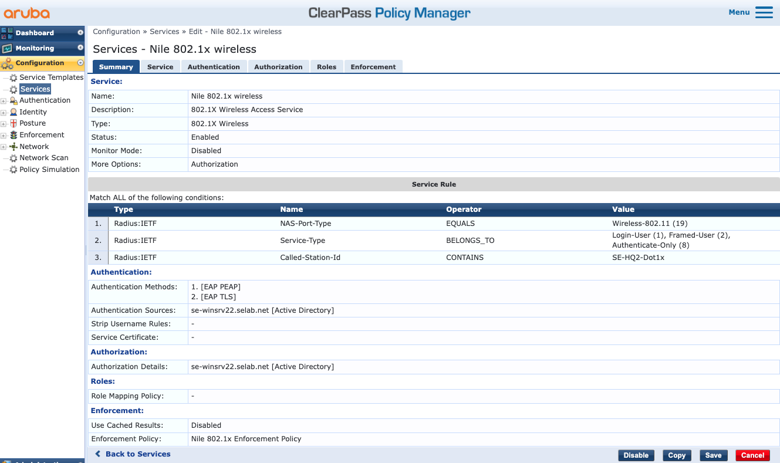Image resolution: width=780 pixels, height=463 pixels.
Task: Click the Called-Station-Id rule name
Action: click(x=310, y=258)
